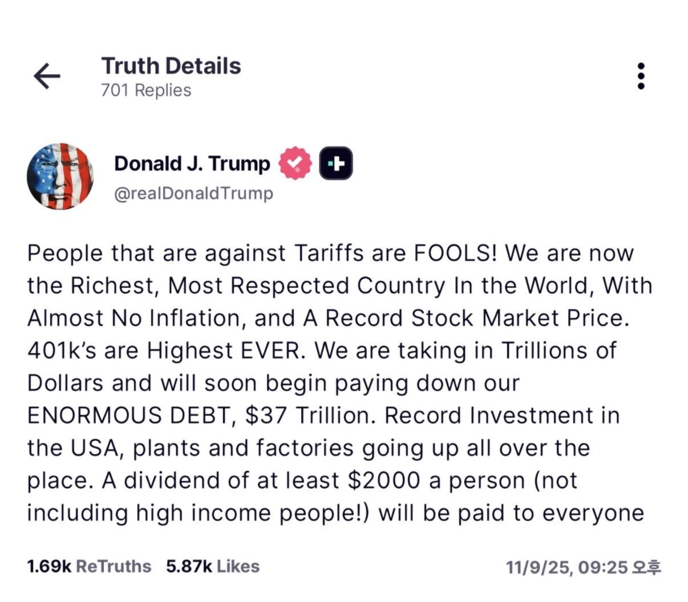Click the Truth Details header title
Image resolution: width=688 pixels, height=602 pixels.
click(x=171, y=66)
